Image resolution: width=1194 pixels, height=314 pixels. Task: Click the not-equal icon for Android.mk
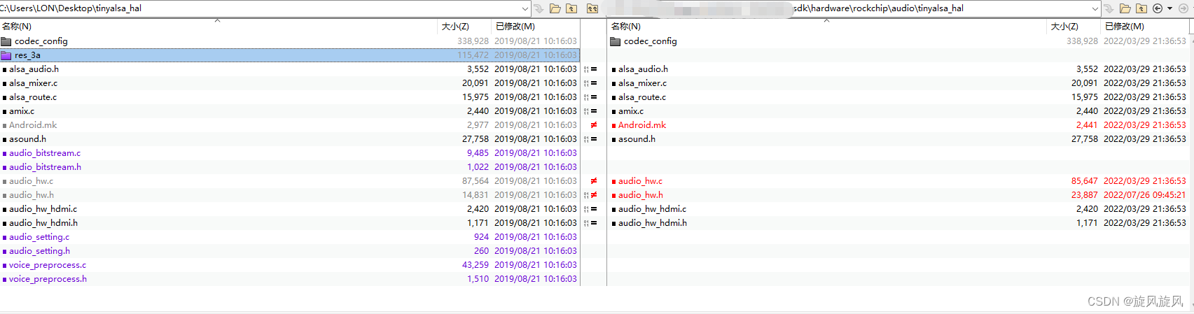[594, 125]
